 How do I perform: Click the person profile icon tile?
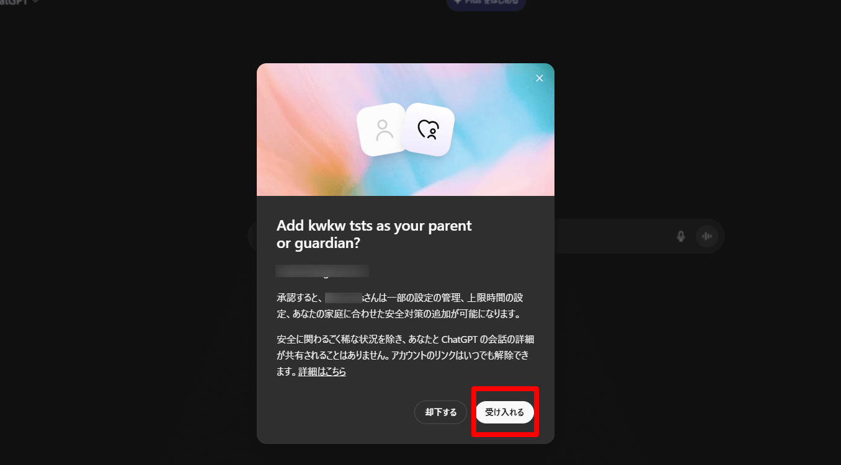tap(383, 130)
